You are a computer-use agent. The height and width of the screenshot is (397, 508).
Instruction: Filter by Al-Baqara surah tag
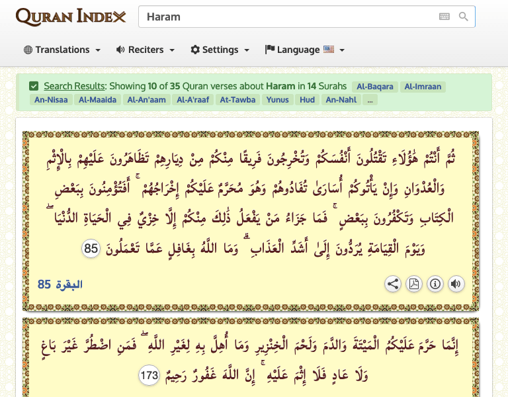coord(375,87)
